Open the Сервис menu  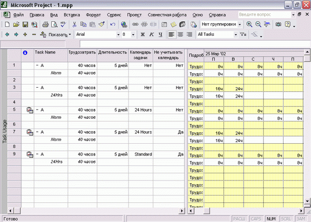(x=114, y=15)
